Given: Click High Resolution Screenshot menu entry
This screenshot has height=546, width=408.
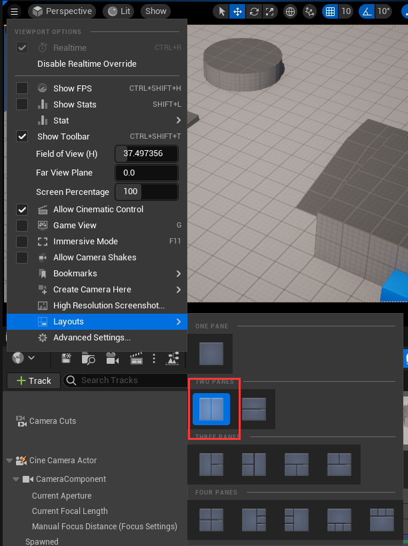Looking at the screenshot, I should click(x=109, y=306).
